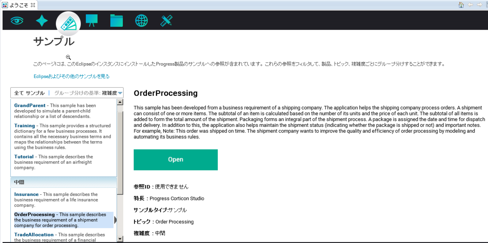Viewport: 488px width, 243px height.
Task: Click the サンプルタイプ:サンプル text
Action: [160, 210]
